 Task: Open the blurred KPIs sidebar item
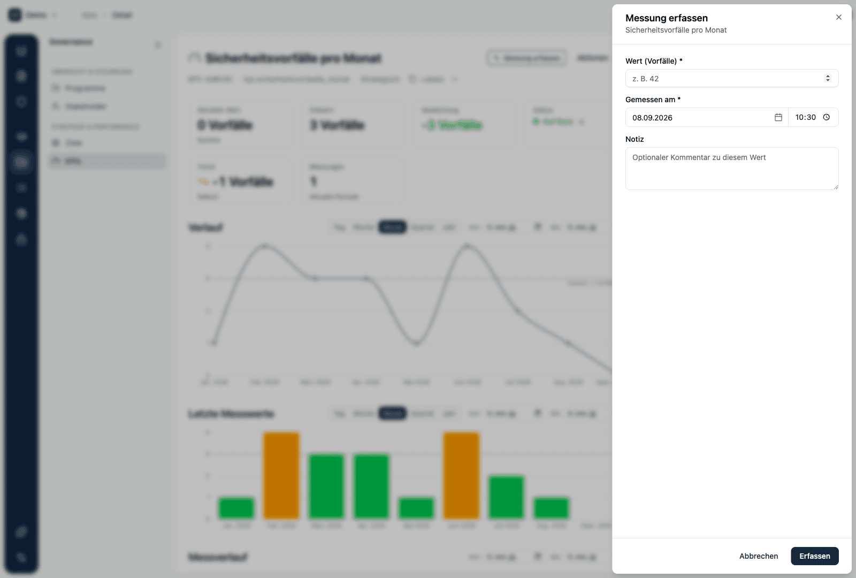click(x=107, y=161)
